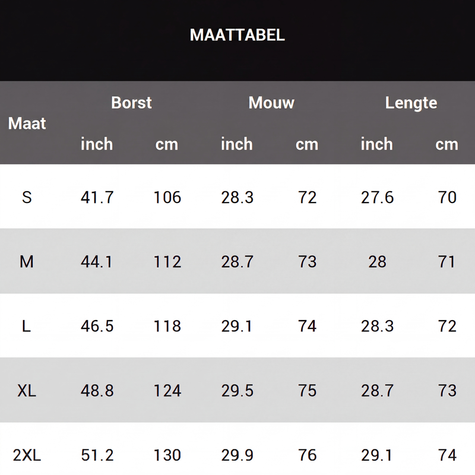Select the Lengte column header

(x=411, y=103)
